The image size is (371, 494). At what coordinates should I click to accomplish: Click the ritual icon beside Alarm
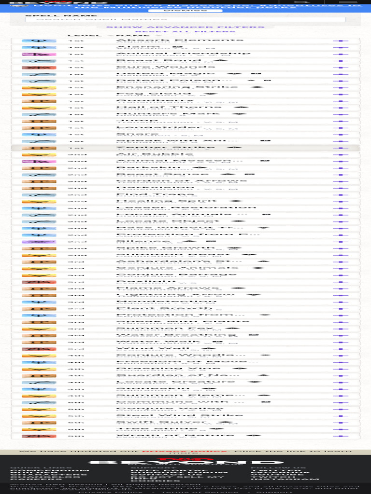pyautogui.click(x=178, y=47)
